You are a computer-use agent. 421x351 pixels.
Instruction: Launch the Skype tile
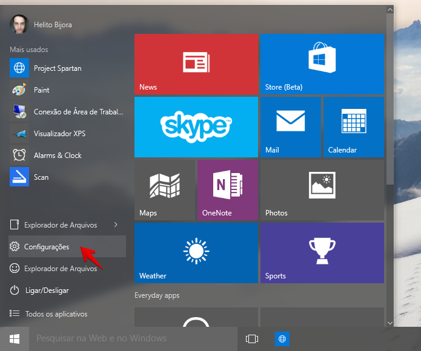[x=196, y=127]
